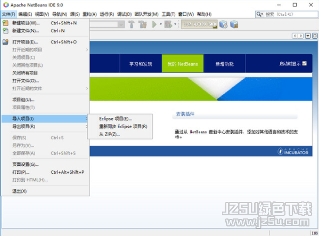Open the 团队开发(M) menu
The width and height of the screenshot is (319, 236).
(x=146, y=14)
